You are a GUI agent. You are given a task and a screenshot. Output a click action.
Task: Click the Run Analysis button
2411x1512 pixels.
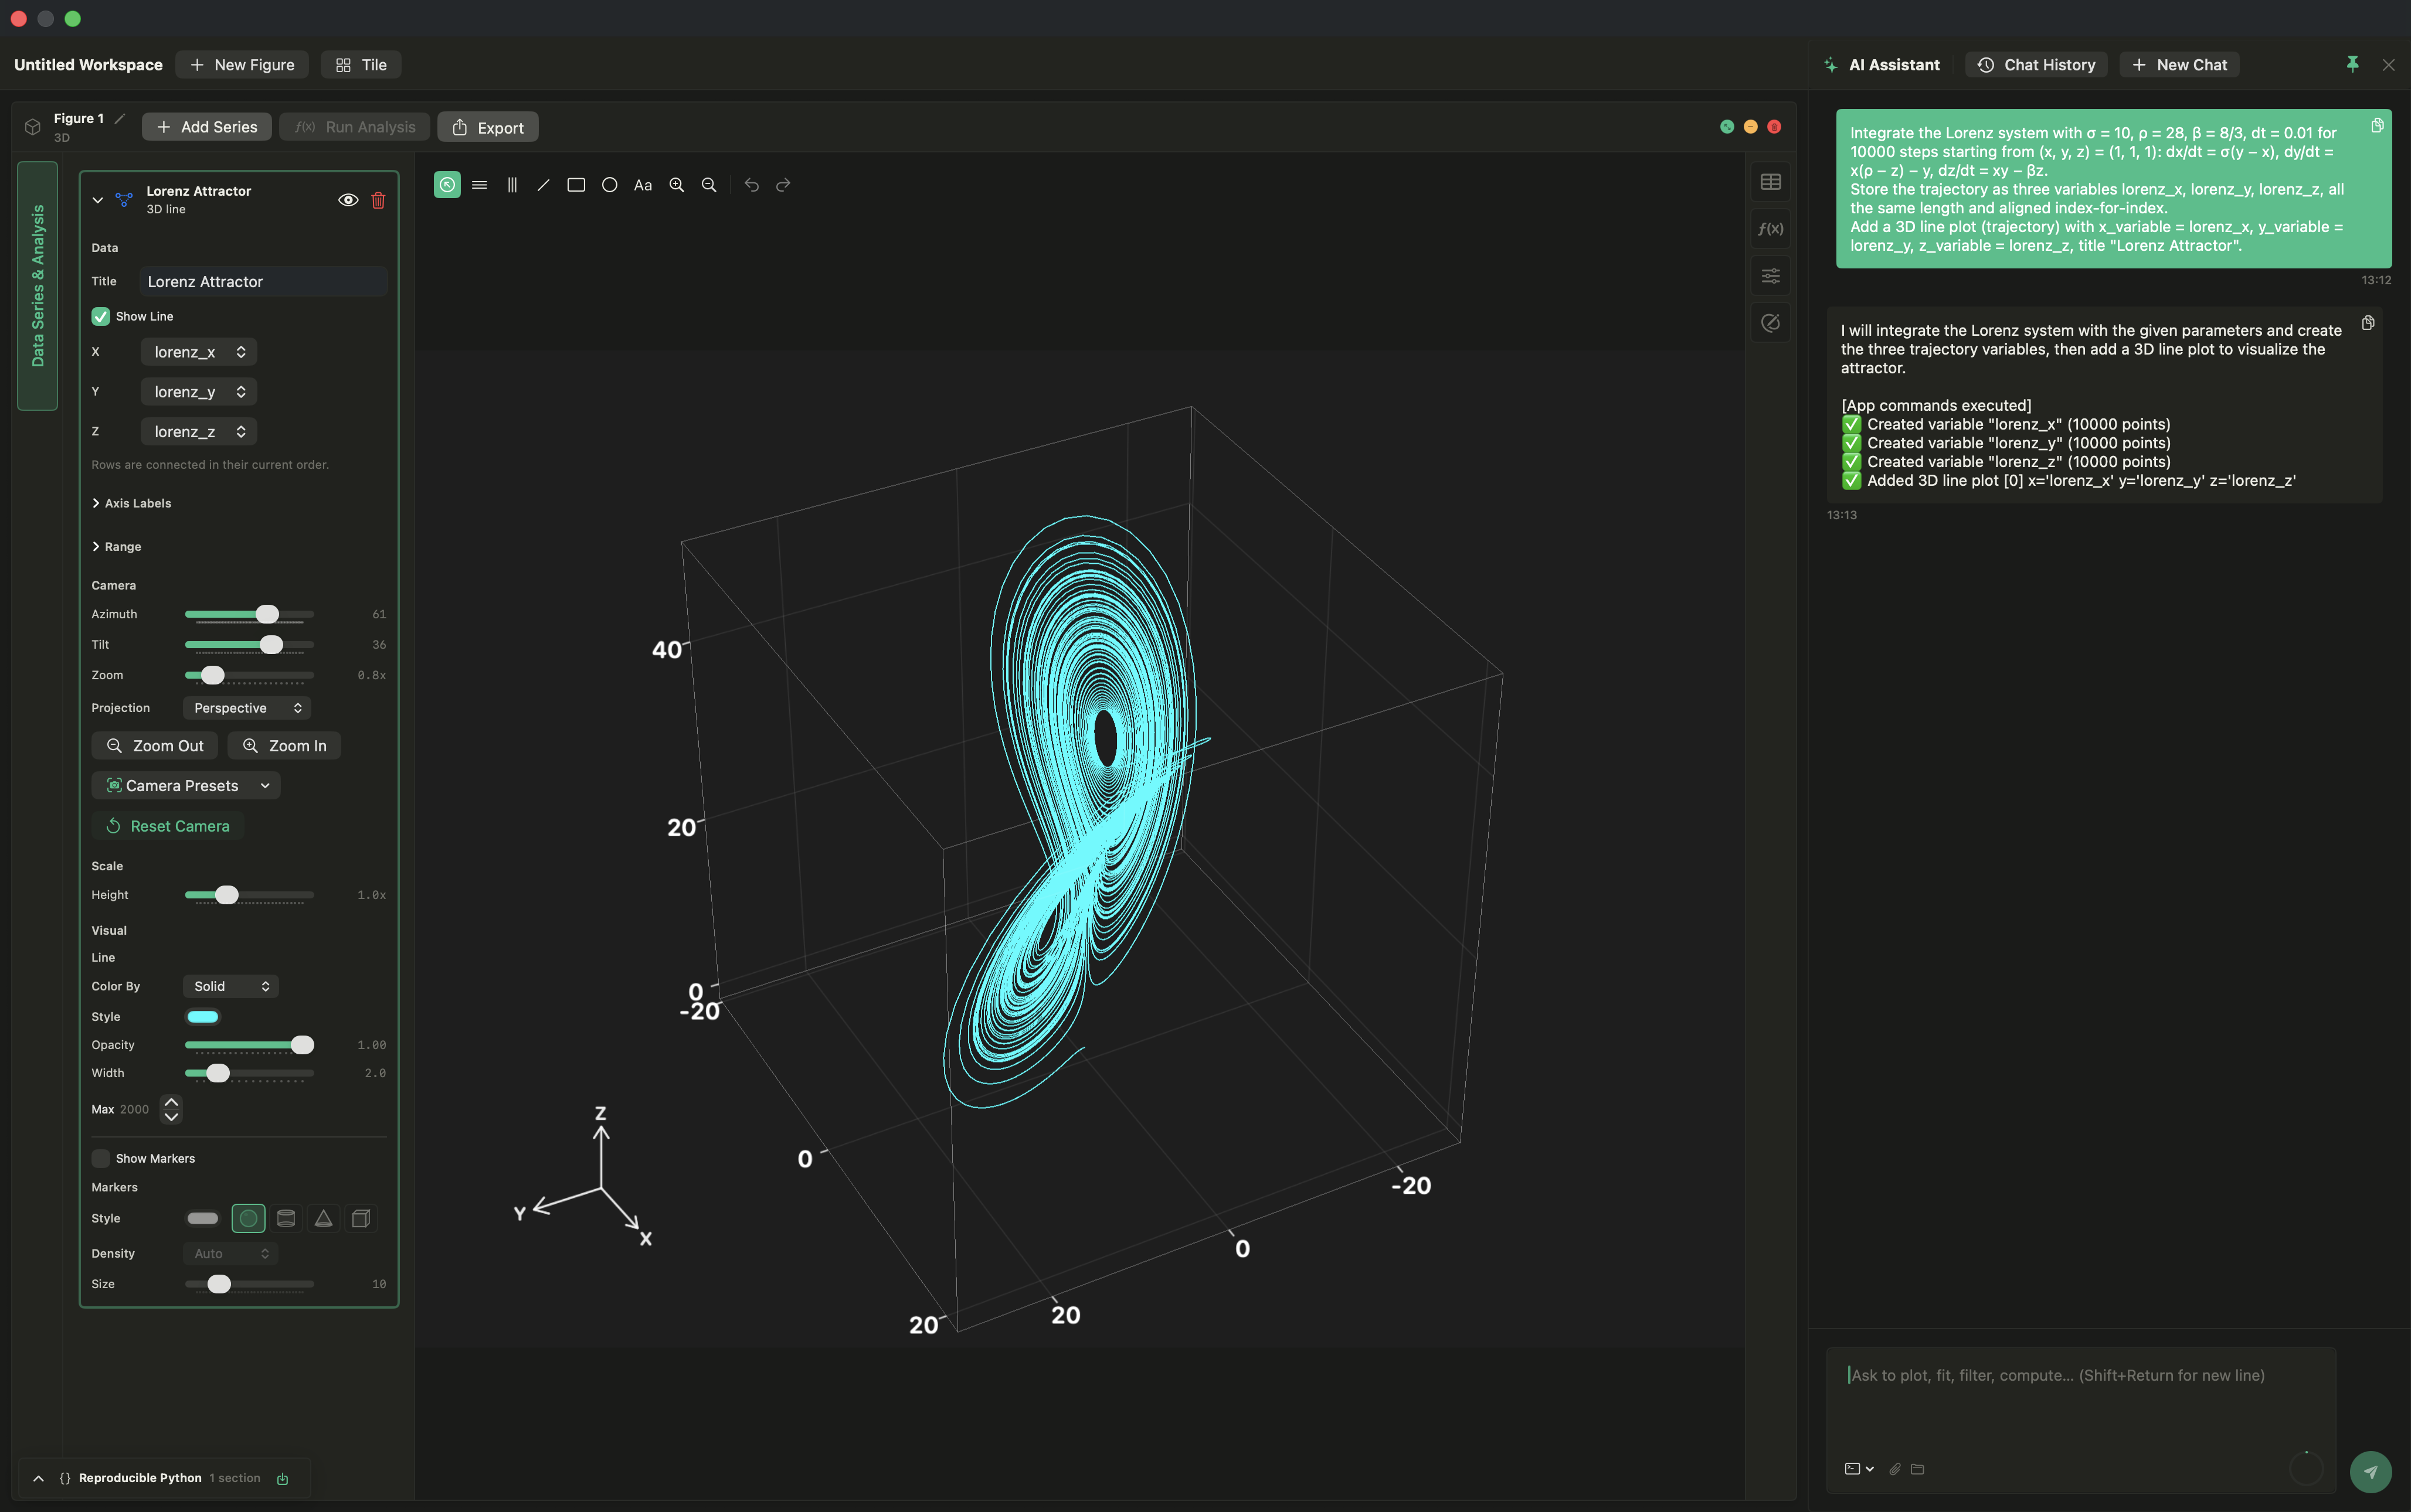[x=355, y=127]
